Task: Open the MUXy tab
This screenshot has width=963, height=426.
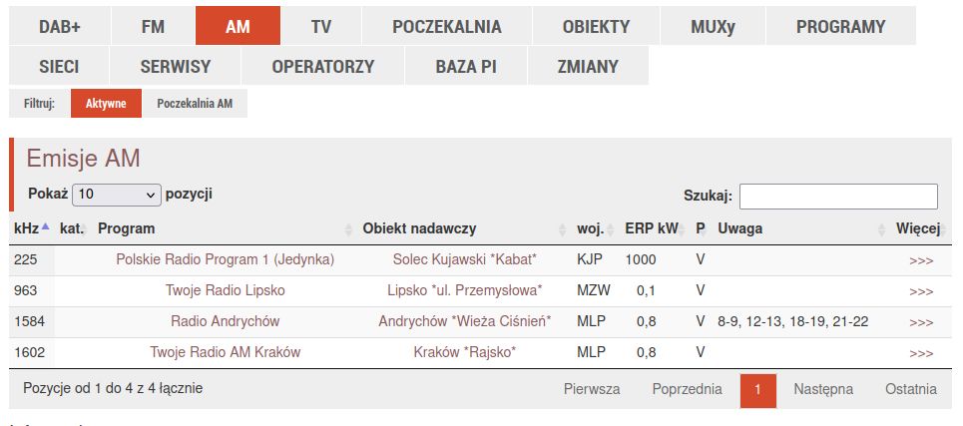Action: pyautogui.click(x=713, y=26)
